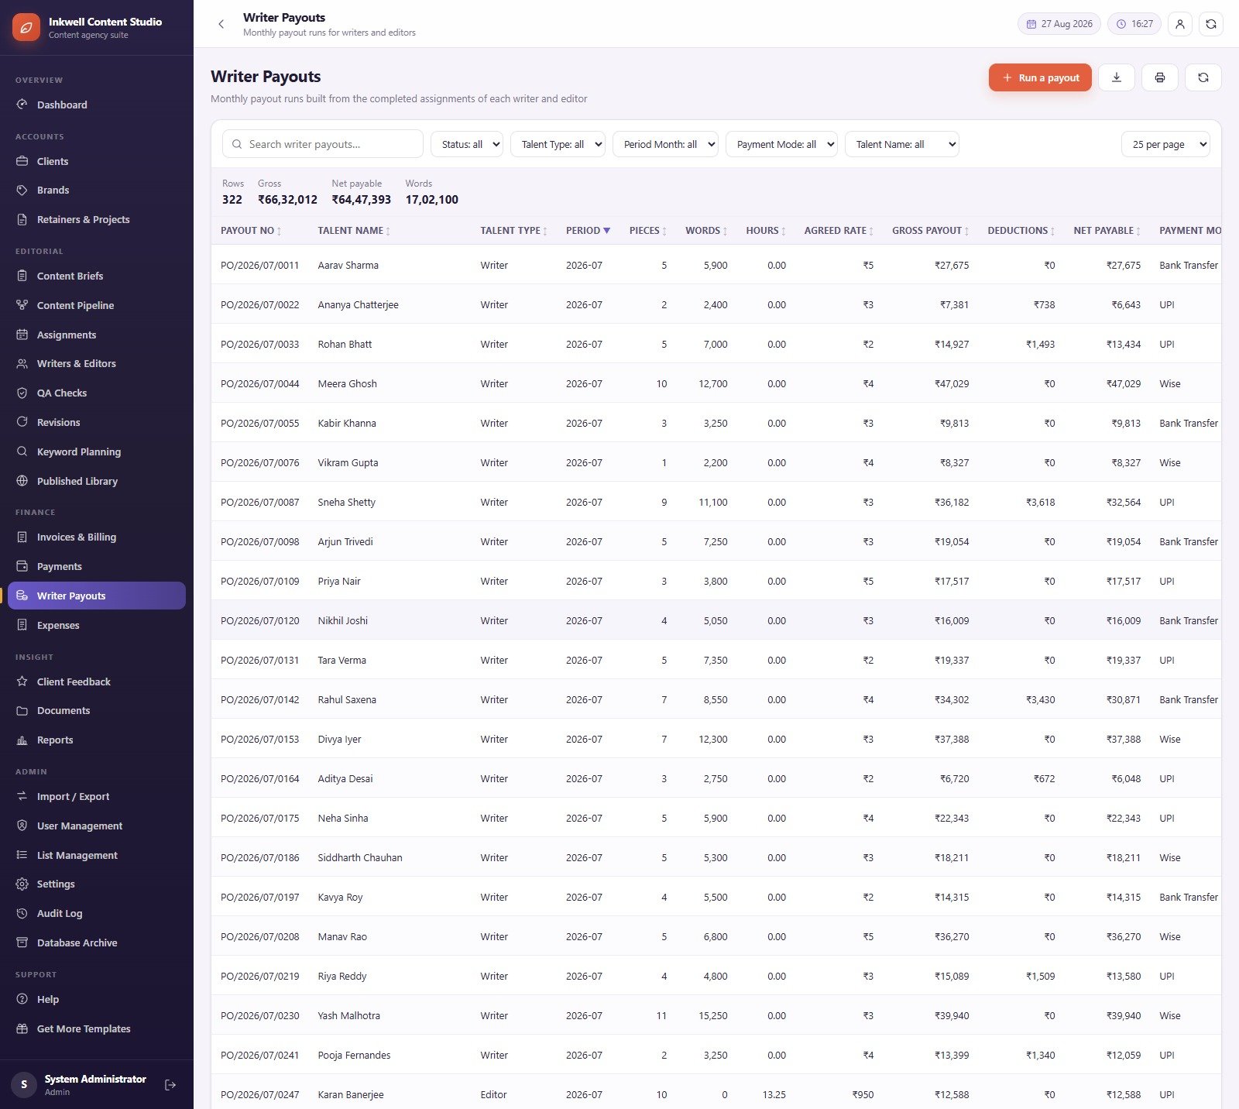1239x1109 pixels.
Task: Sort by Deductions column header
Action: point(1021,231)
